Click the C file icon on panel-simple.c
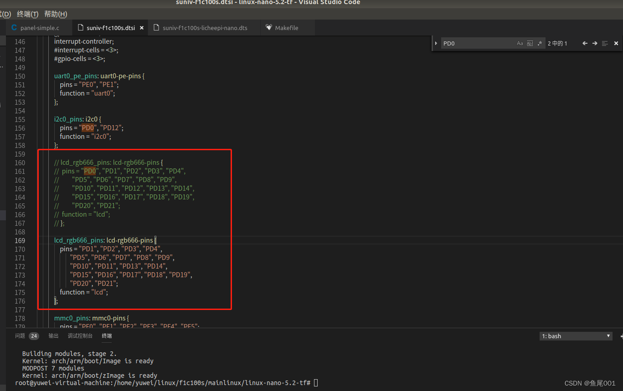This screenshot has height=391, width=623. click(14, 27)
